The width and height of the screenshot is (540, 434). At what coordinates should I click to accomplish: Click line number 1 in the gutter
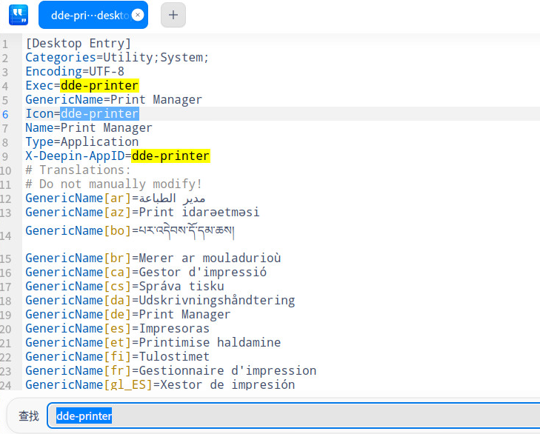point(5,44)
